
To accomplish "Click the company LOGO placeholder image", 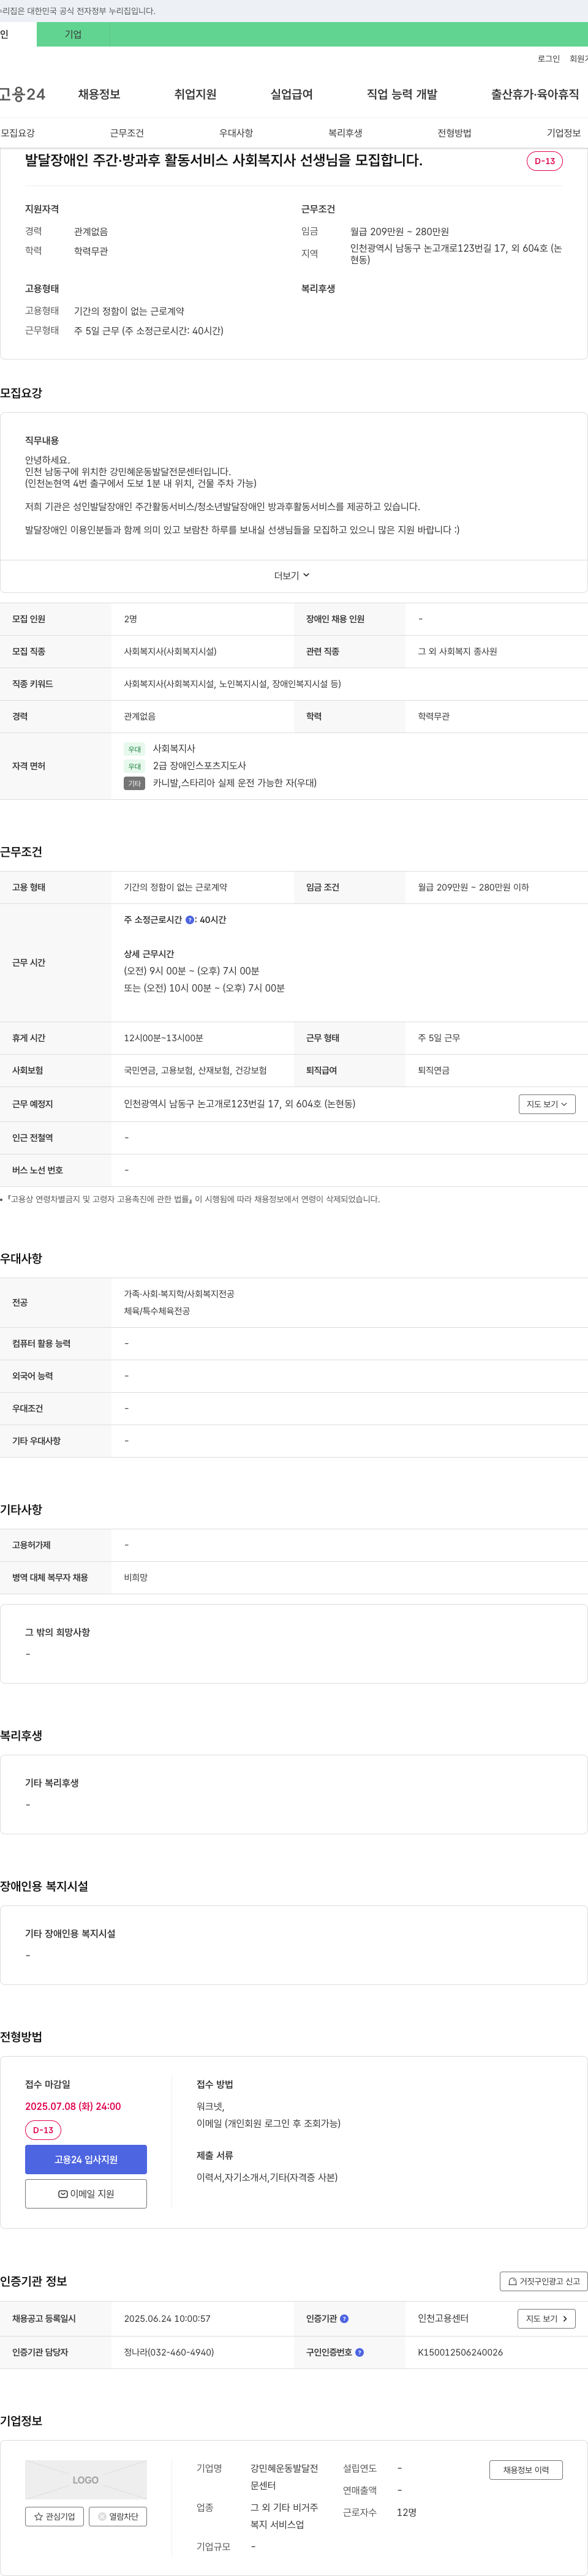I will [x=86, y=2479].
